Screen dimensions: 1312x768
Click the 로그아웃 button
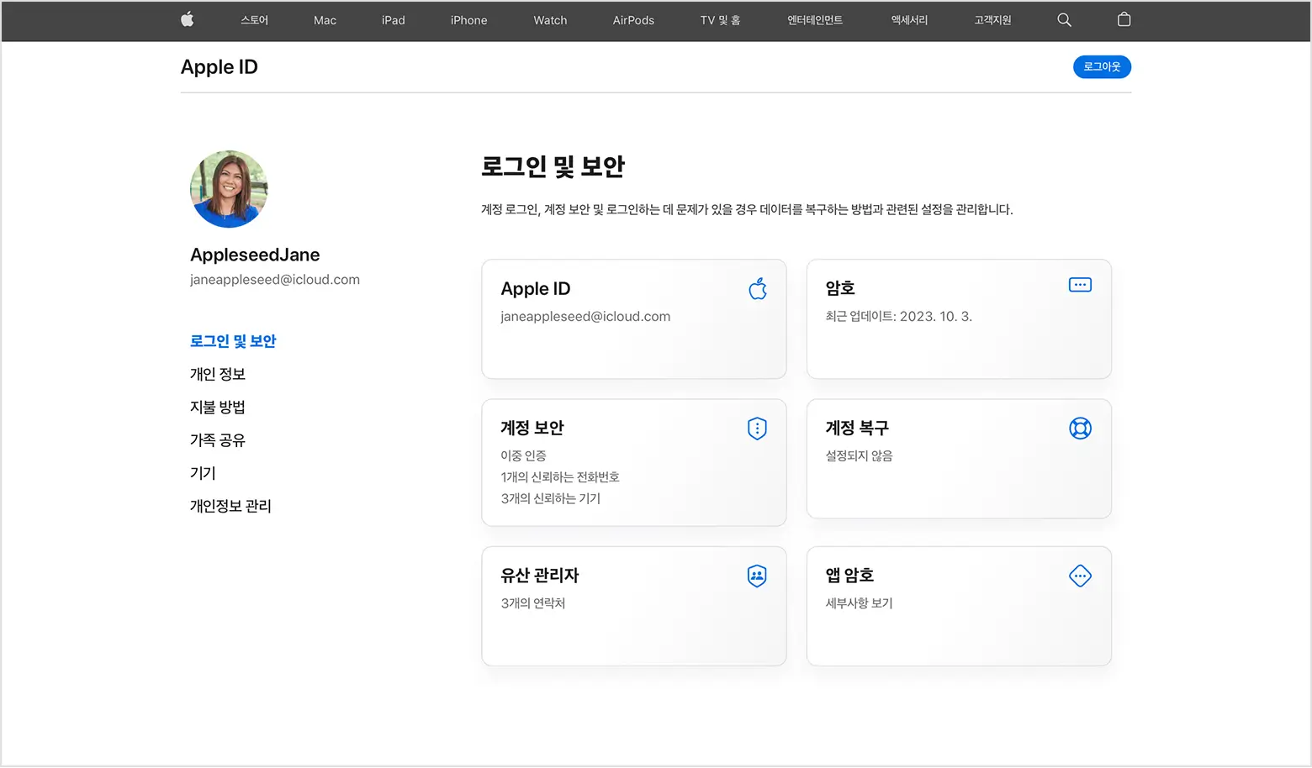pos(1102,66)
